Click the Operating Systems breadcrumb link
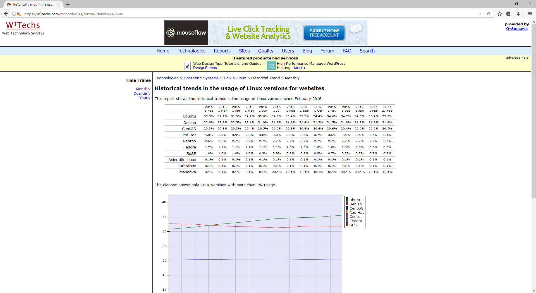 click(x=201, y=78)
